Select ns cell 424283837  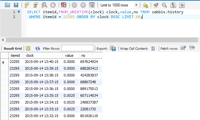pos(91,75)
